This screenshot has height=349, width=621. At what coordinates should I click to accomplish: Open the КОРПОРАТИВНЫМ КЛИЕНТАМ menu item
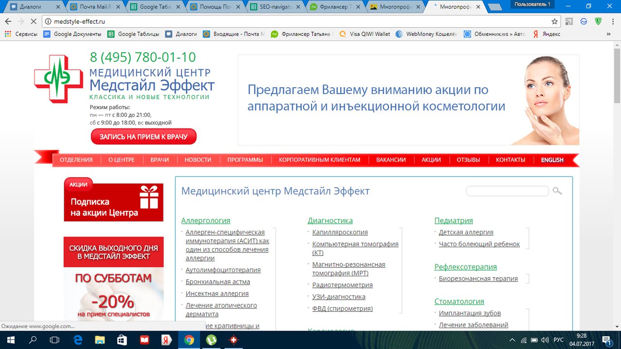pyautogui.click(x=320, y=160)
